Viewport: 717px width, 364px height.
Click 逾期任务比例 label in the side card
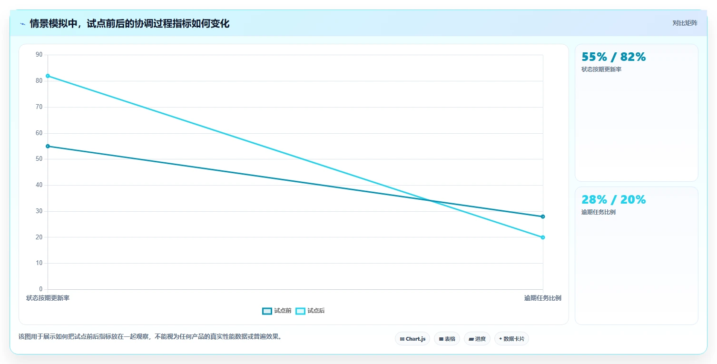(599, 212)
